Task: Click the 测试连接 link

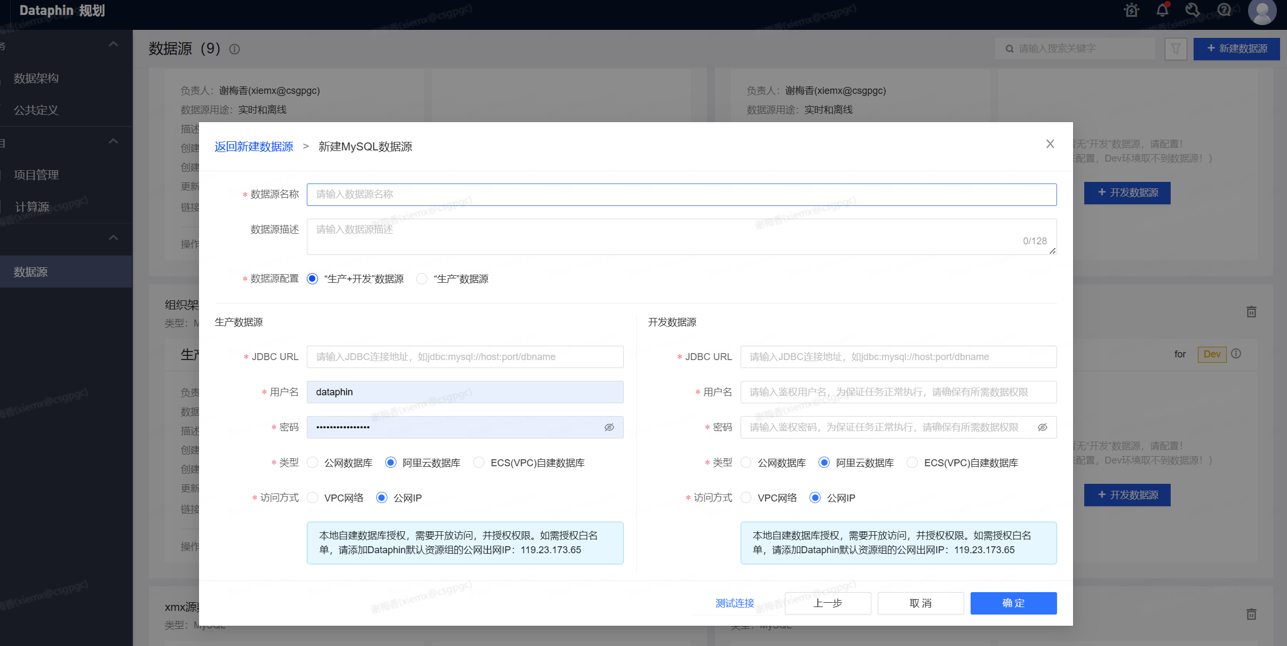Action: [x=735, y=603]
